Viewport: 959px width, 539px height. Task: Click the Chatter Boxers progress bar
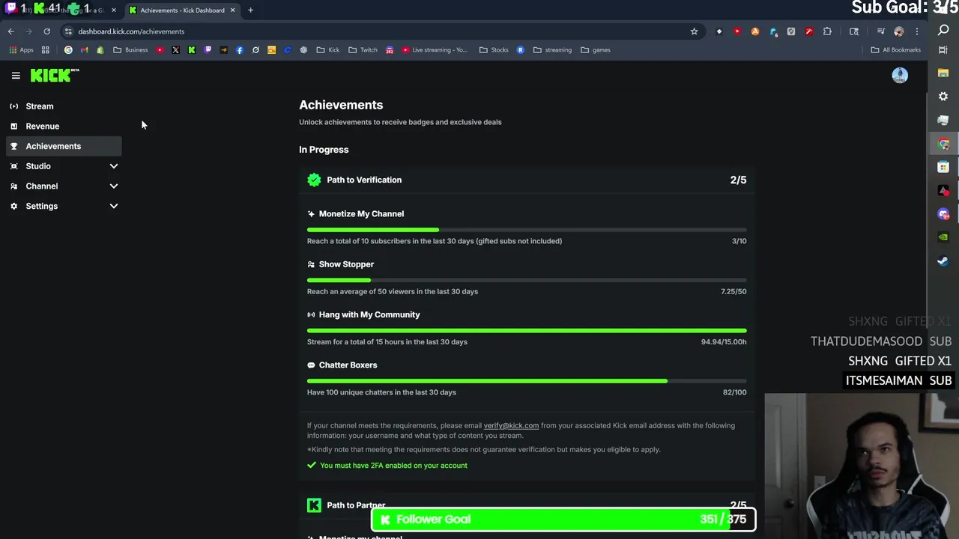click(527, 381)
